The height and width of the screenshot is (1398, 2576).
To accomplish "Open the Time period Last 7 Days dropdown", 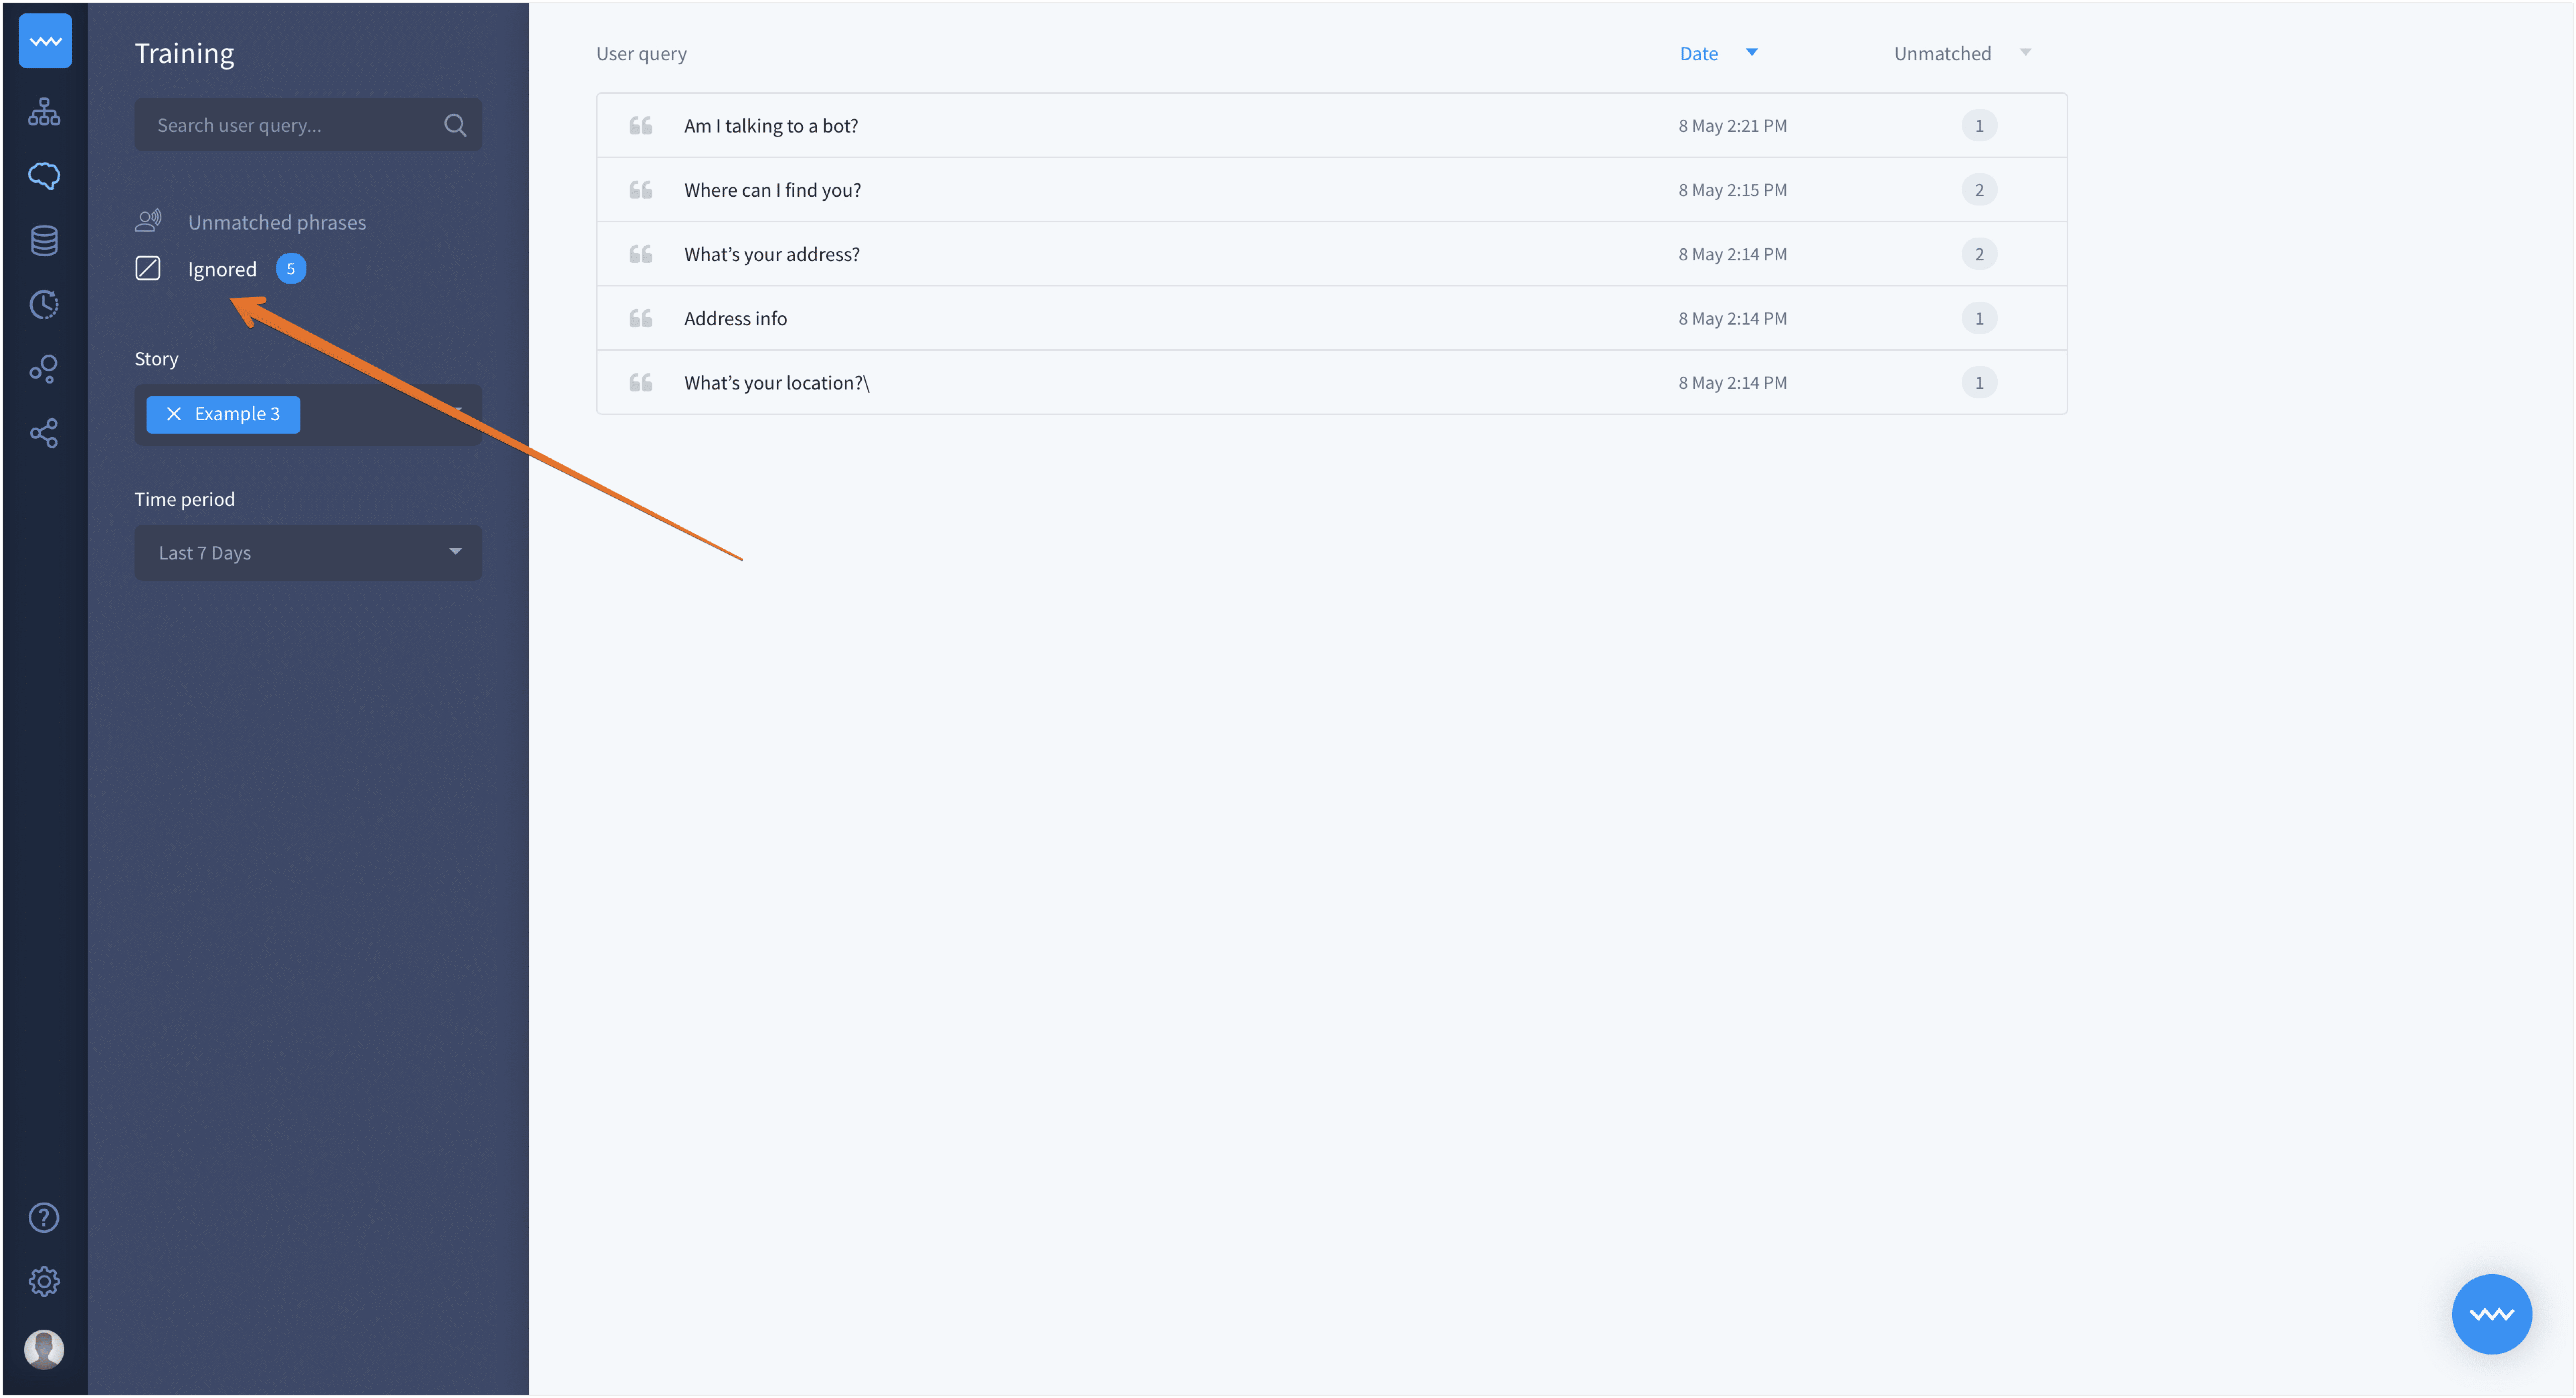I will [308, 553].
